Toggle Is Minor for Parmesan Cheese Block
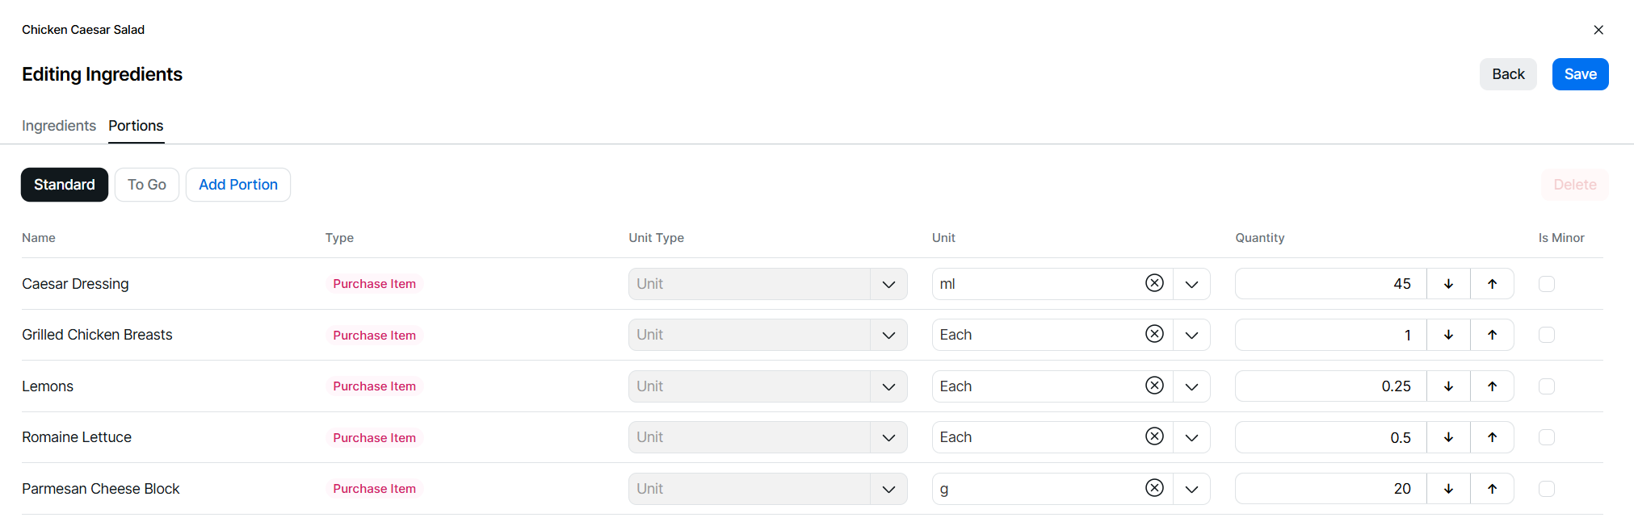 pos(1546,489)
